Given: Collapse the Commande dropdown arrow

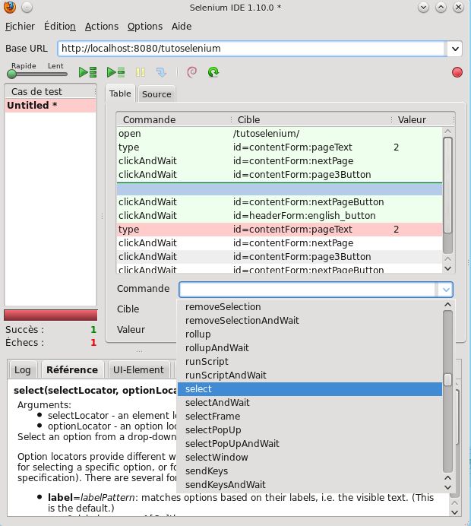Looking at the screenshot, I should [445, 290].
